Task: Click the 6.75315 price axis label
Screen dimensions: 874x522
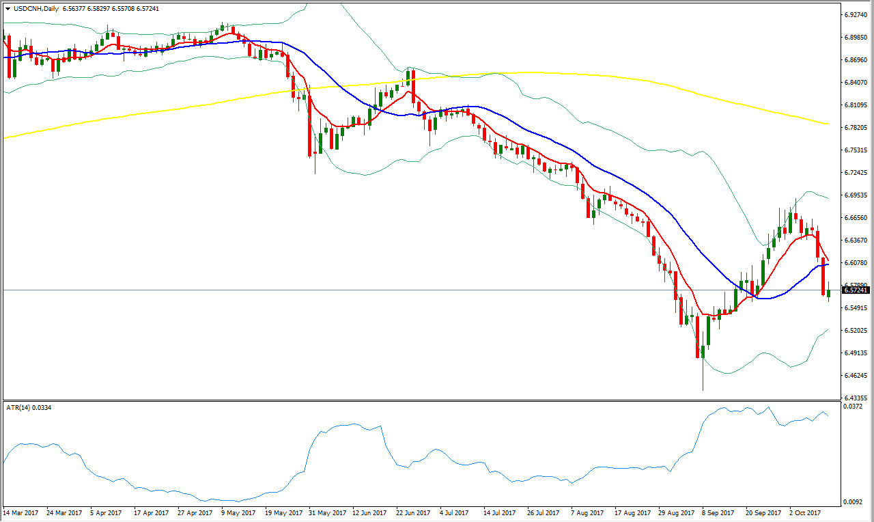Action: point(856,150)
